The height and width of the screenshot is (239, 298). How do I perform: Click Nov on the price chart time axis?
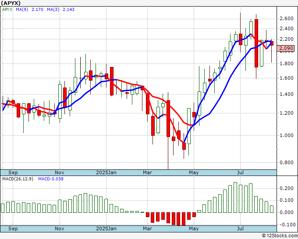click(60, 172)
